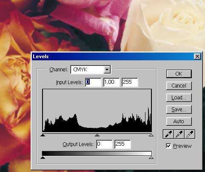Toggle the Preview checkbox

pyautogui.click(x=168, y=146)
